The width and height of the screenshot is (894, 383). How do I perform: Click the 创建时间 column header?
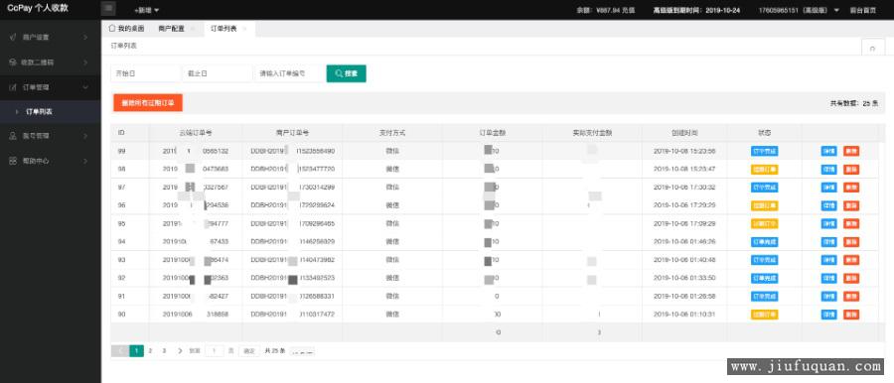click(684, 133)
